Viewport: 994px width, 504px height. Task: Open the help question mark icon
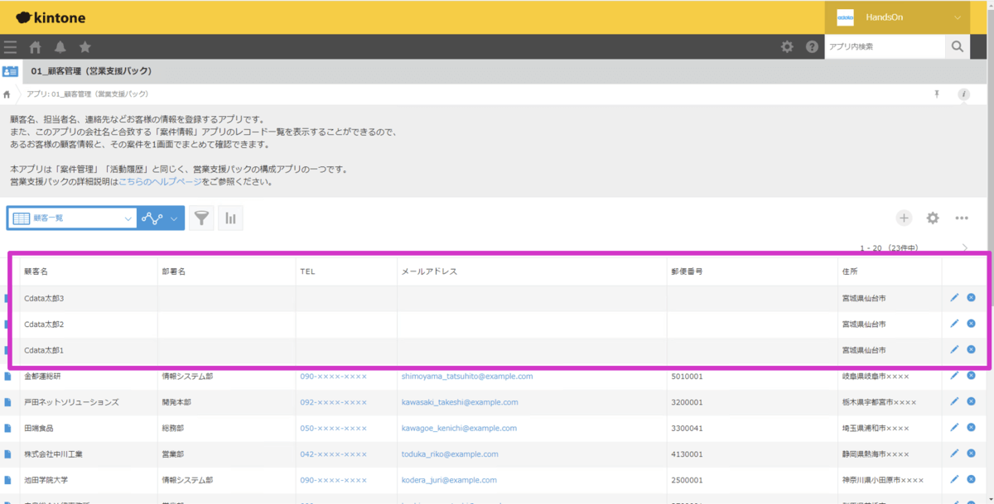812,47
